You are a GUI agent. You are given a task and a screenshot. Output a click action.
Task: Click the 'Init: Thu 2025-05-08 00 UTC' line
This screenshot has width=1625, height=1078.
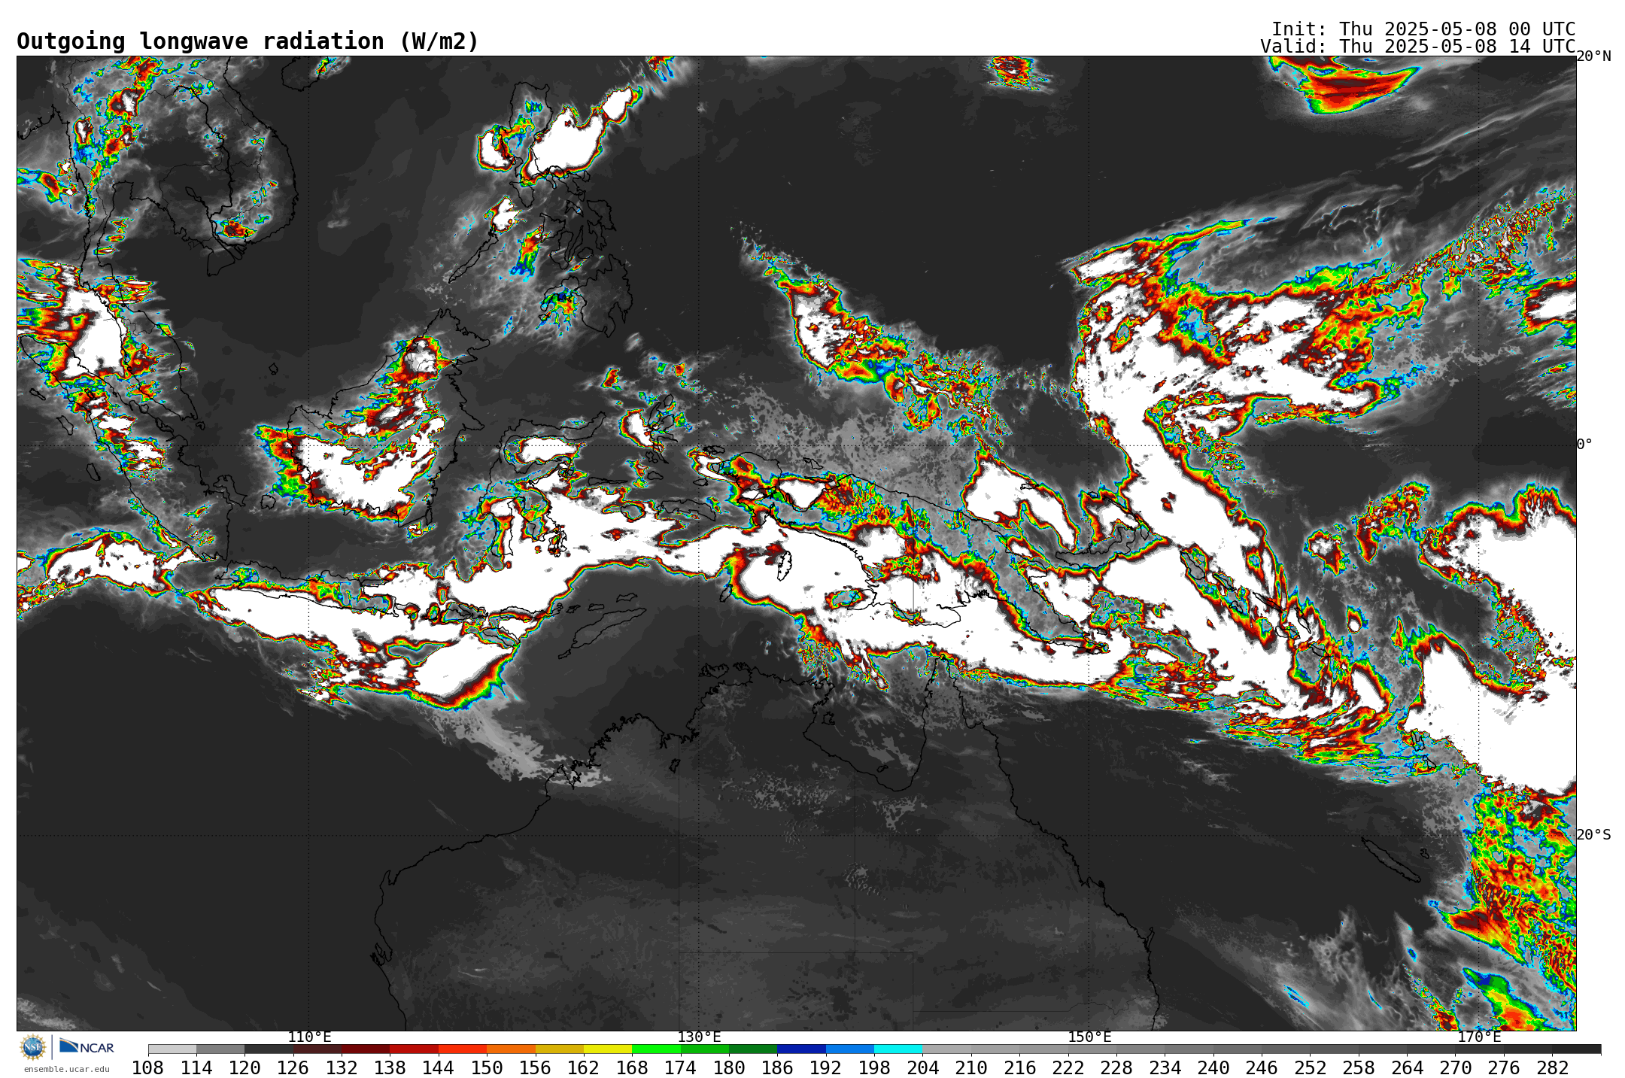pyautogui.click(x=1423, y=29)
